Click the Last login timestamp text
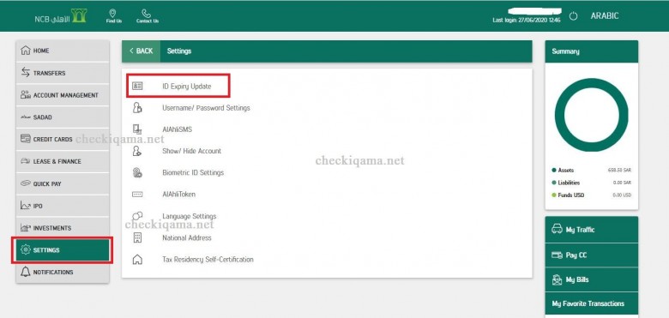 [x=526, y=20]
